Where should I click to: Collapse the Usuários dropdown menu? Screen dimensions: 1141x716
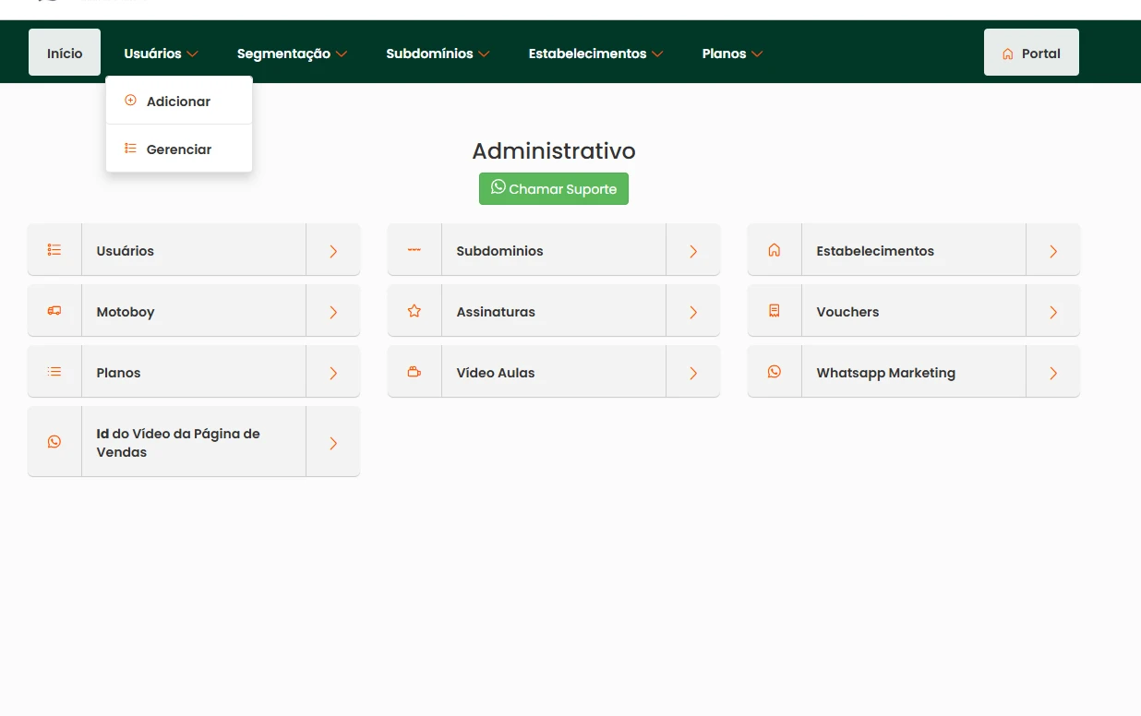(x=162, y=54)
